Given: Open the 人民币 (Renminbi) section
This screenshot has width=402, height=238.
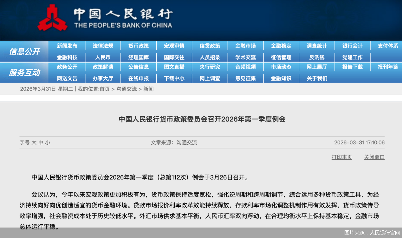Looking at the screenshot, I should point(103,57).
